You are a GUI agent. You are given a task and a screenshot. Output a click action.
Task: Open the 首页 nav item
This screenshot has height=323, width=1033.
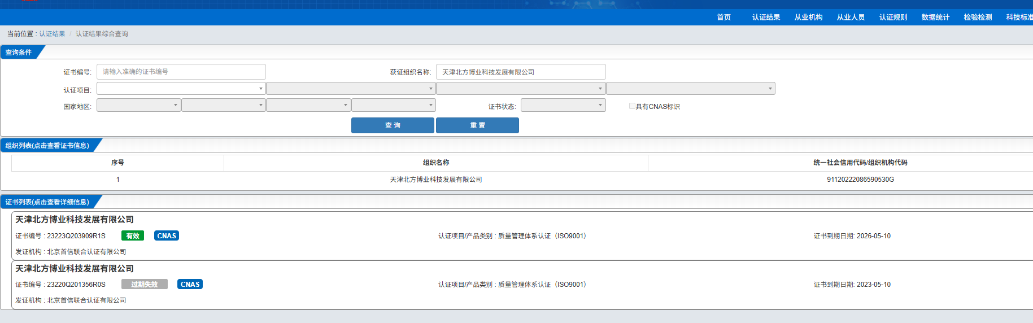pos(723,18)
